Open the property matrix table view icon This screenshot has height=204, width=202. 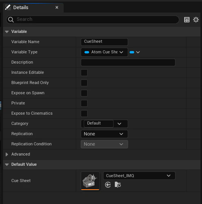click(x=187, y=20)
